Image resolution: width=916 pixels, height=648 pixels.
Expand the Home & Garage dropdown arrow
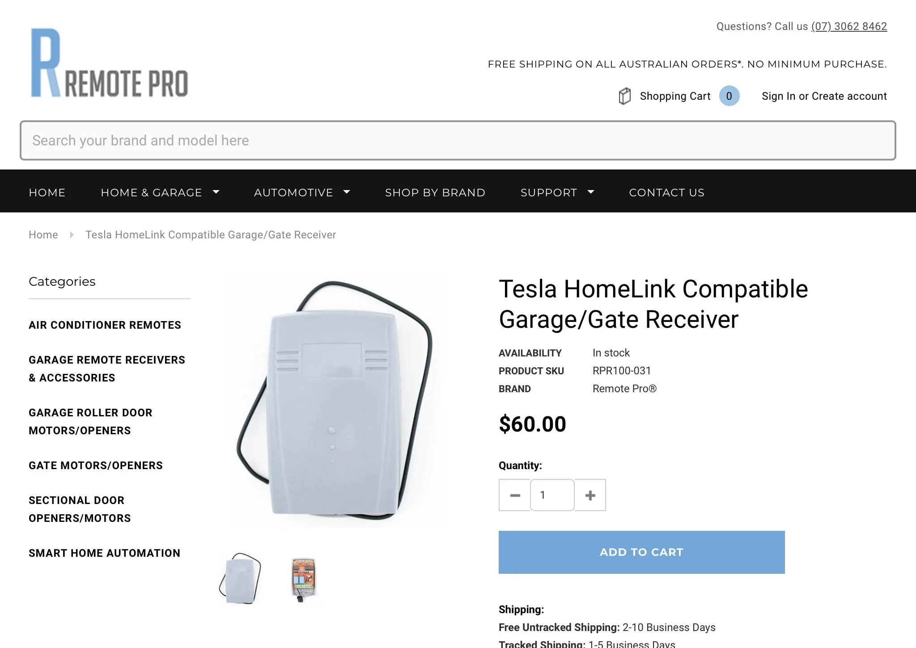tap(216, 192)
